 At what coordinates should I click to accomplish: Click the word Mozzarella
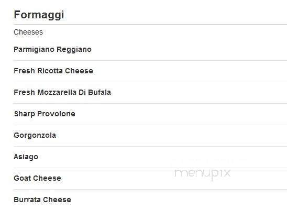57,92
